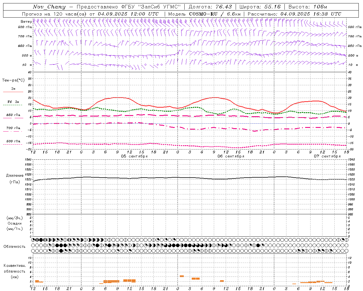The height and width of the screenshot is (291, 363).
Task: Click the date label 06 сентября
Action: click(231, 156)
